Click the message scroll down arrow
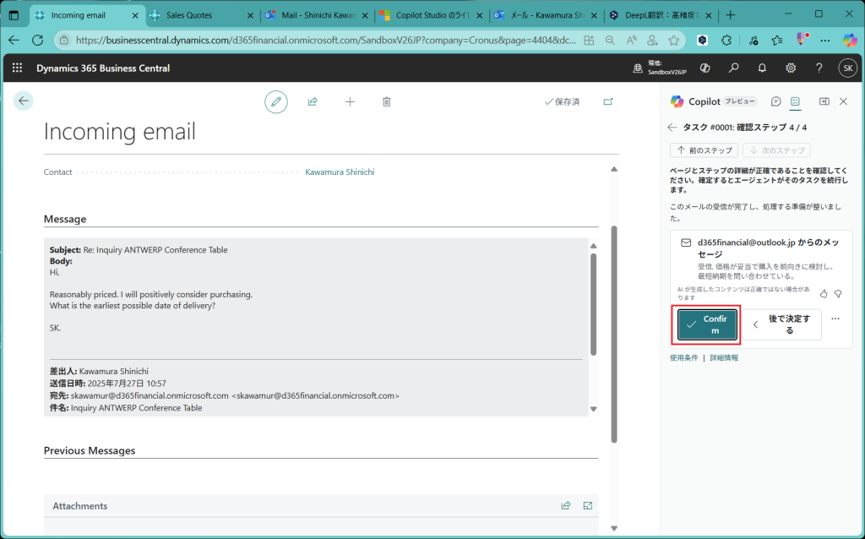 tap(594, 410)
